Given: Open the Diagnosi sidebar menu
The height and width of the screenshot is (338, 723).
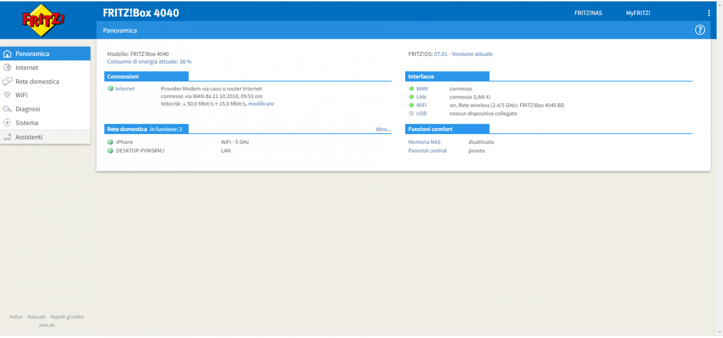Looking at the screenshot, I should (x=45, y=109).
